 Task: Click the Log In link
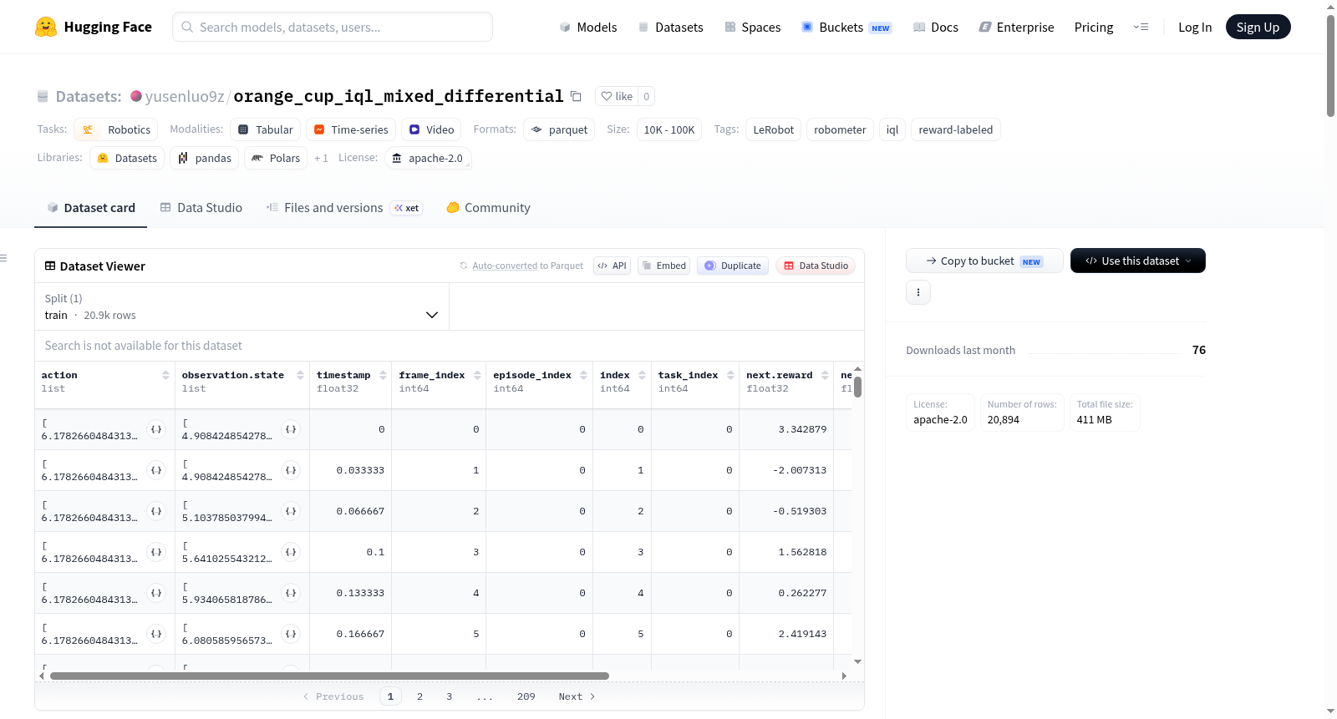1195,27
